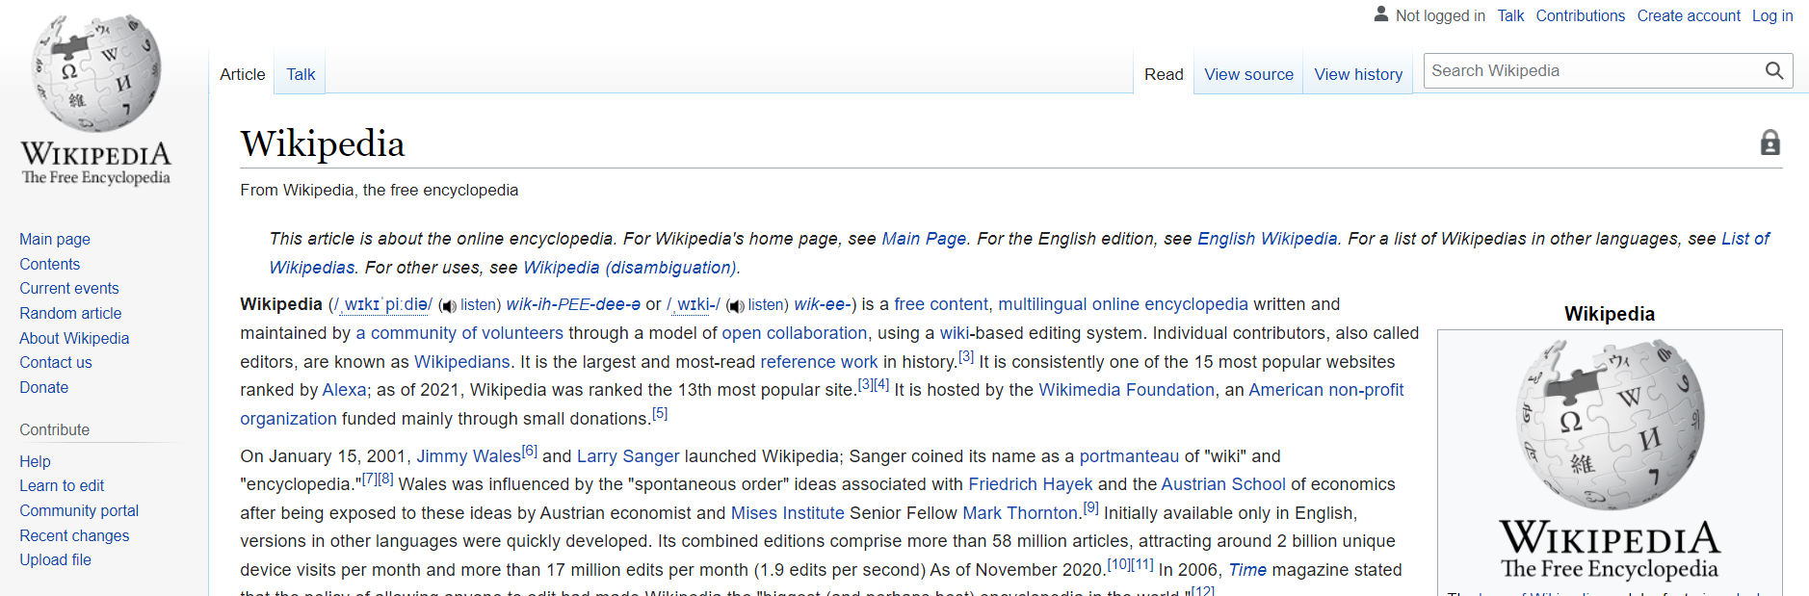
Task: Load a Random article
Action: click(70, 313)
